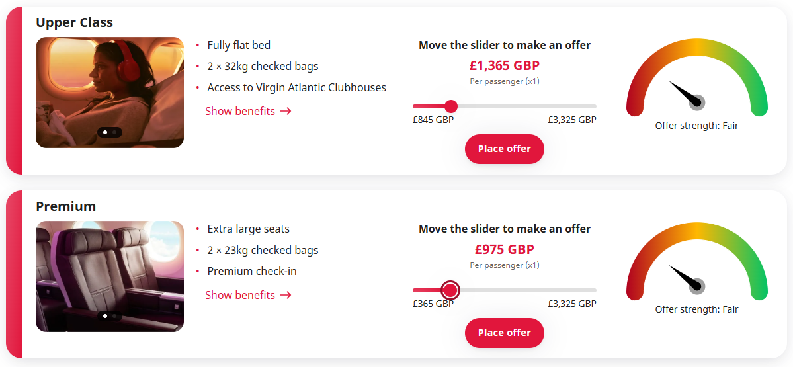Click the arrow icon beside Upper Class benefits
The image size is (793, 367).
tap(286, 111)
